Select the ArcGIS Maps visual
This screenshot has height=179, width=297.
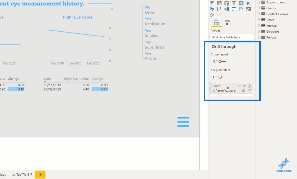point(248,9)
